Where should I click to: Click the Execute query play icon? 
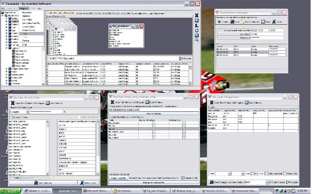tap(181, 59)
